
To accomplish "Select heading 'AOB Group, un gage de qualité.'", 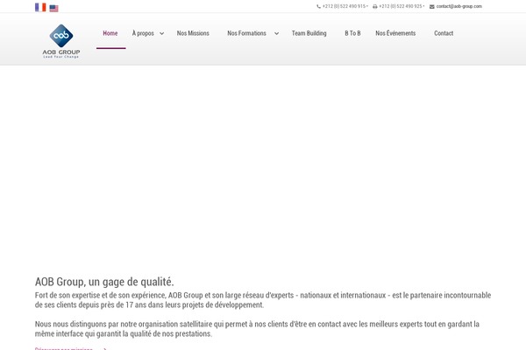I will pos(104,282).
